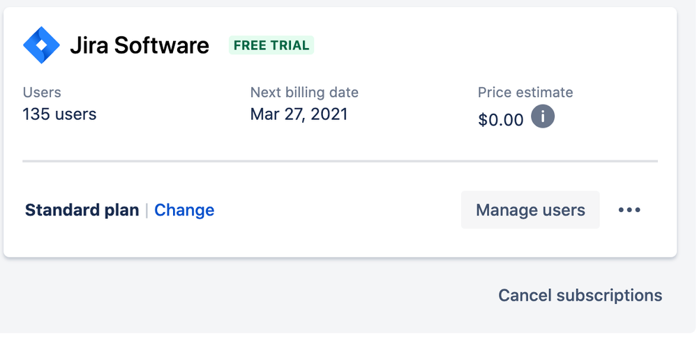Click the Standard plan label

point(82,210)
